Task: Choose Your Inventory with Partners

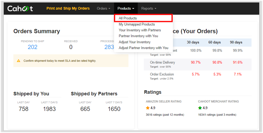Action: point(140,30)
